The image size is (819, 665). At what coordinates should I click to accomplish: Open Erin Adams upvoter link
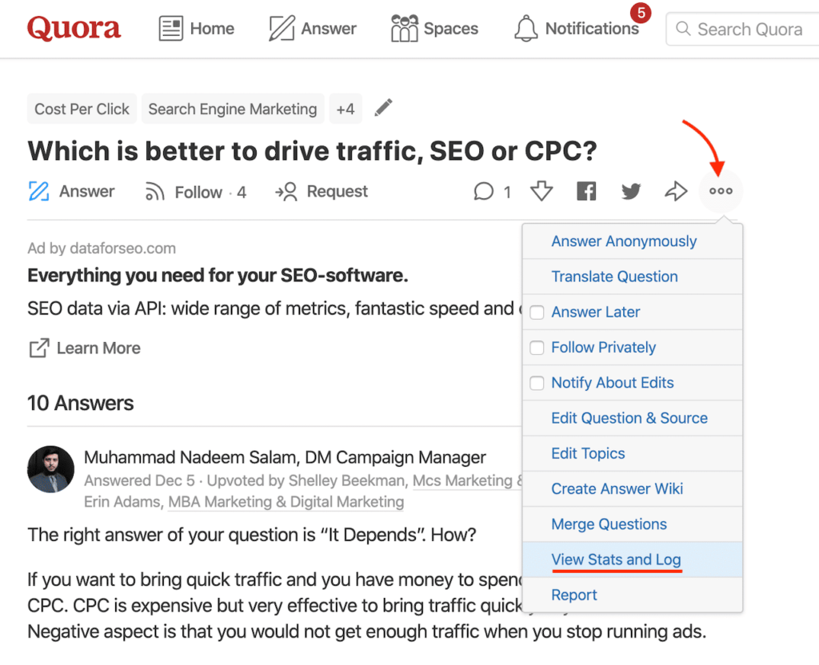pos(122,502)
